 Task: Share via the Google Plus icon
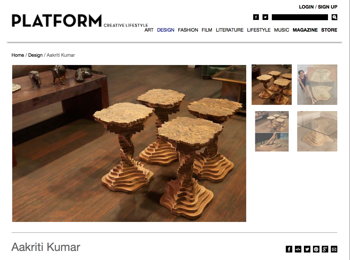[325, 249]
